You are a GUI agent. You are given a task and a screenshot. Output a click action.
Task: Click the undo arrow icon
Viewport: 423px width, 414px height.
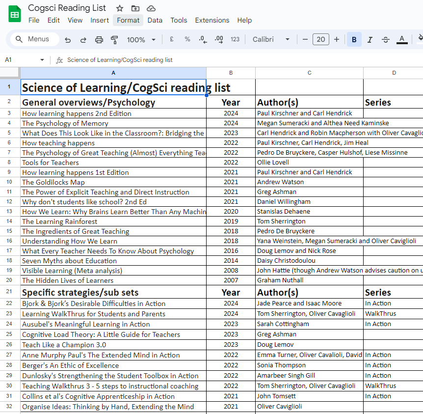coord(68,40)
